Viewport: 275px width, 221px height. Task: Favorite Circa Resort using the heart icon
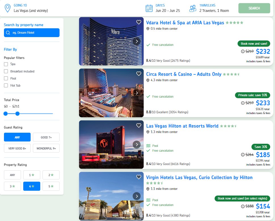click(x=139, y=74)
